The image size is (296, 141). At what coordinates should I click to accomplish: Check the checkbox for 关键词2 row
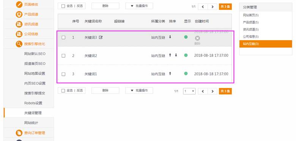pyautogui.click(x=63, y=56)
